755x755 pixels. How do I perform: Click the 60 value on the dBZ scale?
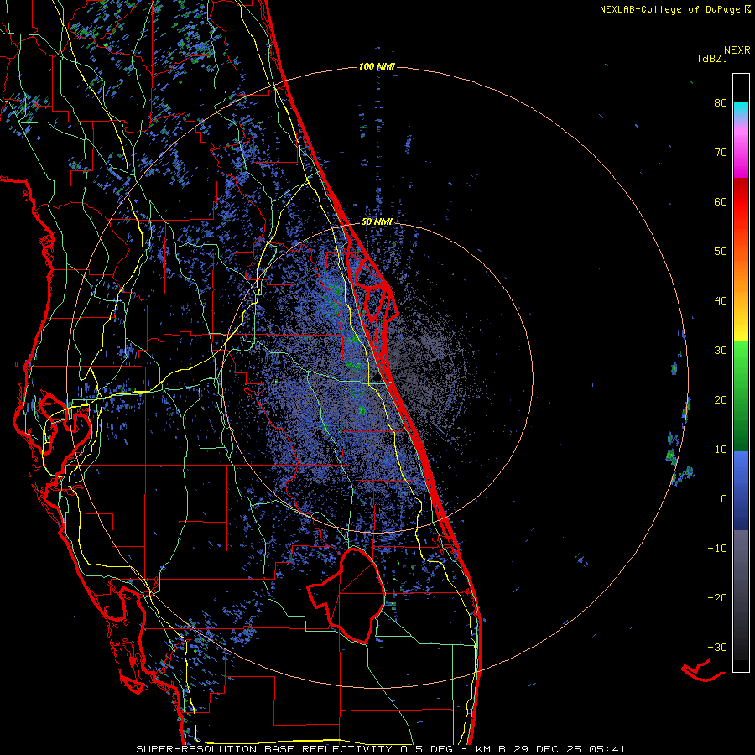point(721,201)
